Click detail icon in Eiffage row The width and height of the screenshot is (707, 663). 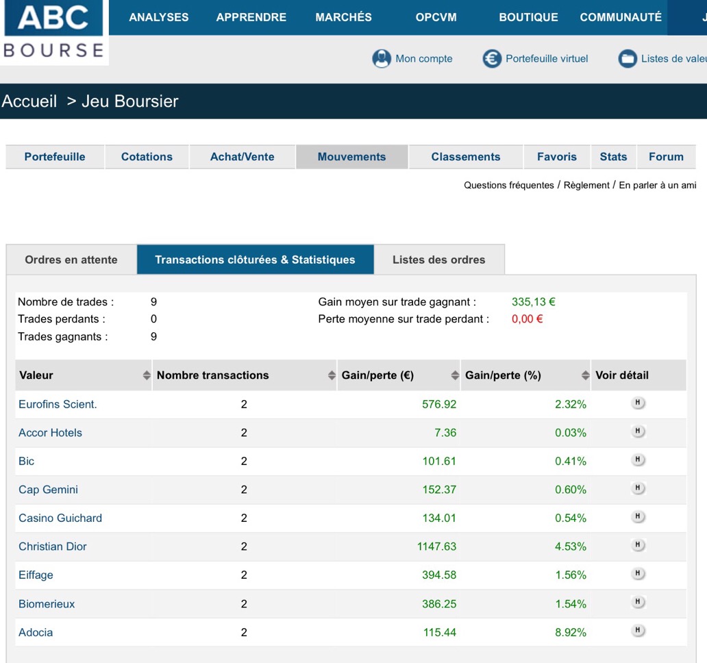[x=638, y=573]
